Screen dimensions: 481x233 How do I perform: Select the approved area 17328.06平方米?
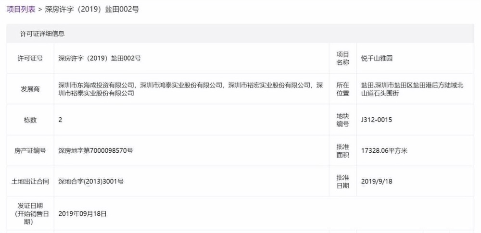tap(385, 151)
